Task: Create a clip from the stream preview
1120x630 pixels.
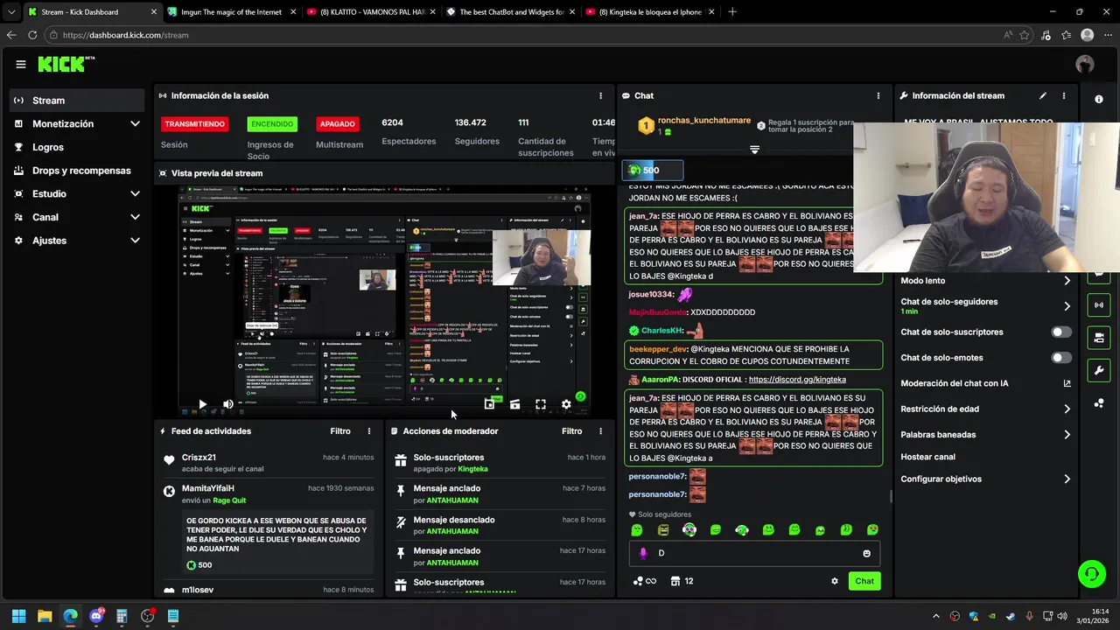Action: point(514,404)
